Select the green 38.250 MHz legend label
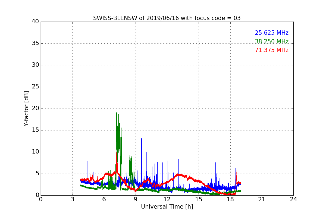326x217 pixels. tap(272, 42)
